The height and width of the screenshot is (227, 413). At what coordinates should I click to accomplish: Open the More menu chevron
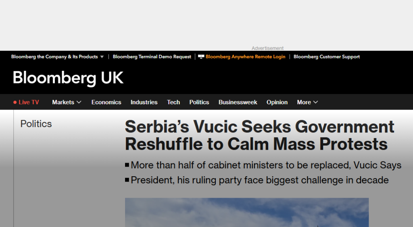[x=315, y=102]
